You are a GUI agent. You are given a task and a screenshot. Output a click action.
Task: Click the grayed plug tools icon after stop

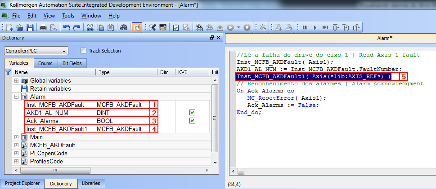[x=263, y=27]
